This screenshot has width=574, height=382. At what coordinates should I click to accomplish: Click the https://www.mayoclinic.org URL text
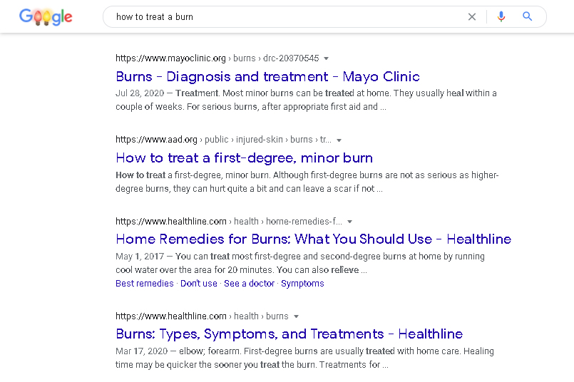pyautogui.click(x=170, y=58)
